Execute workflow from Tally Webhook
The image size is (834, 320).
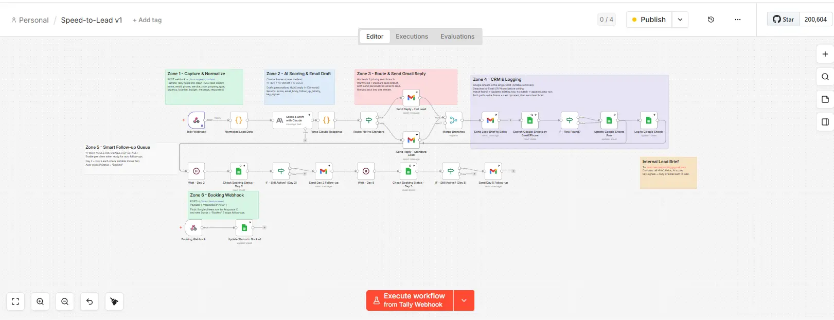click(x=410, y=300)
